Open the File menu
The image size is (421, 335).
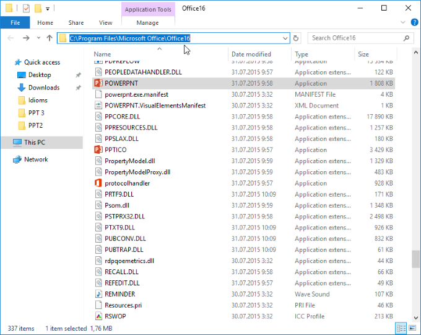(15, 22)
